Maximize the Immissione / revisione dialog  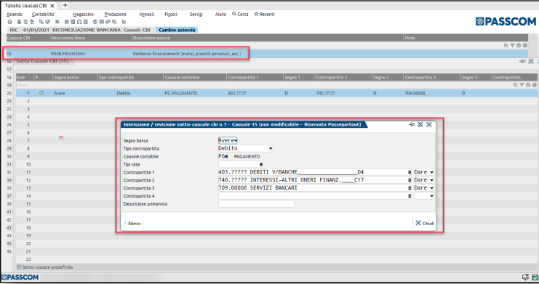(x=420, y=124)
